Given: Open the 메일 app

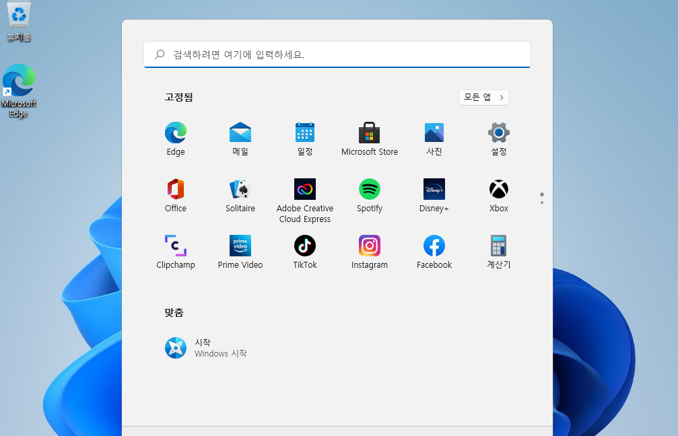Looking at the screenshot, I should [240, 139].
